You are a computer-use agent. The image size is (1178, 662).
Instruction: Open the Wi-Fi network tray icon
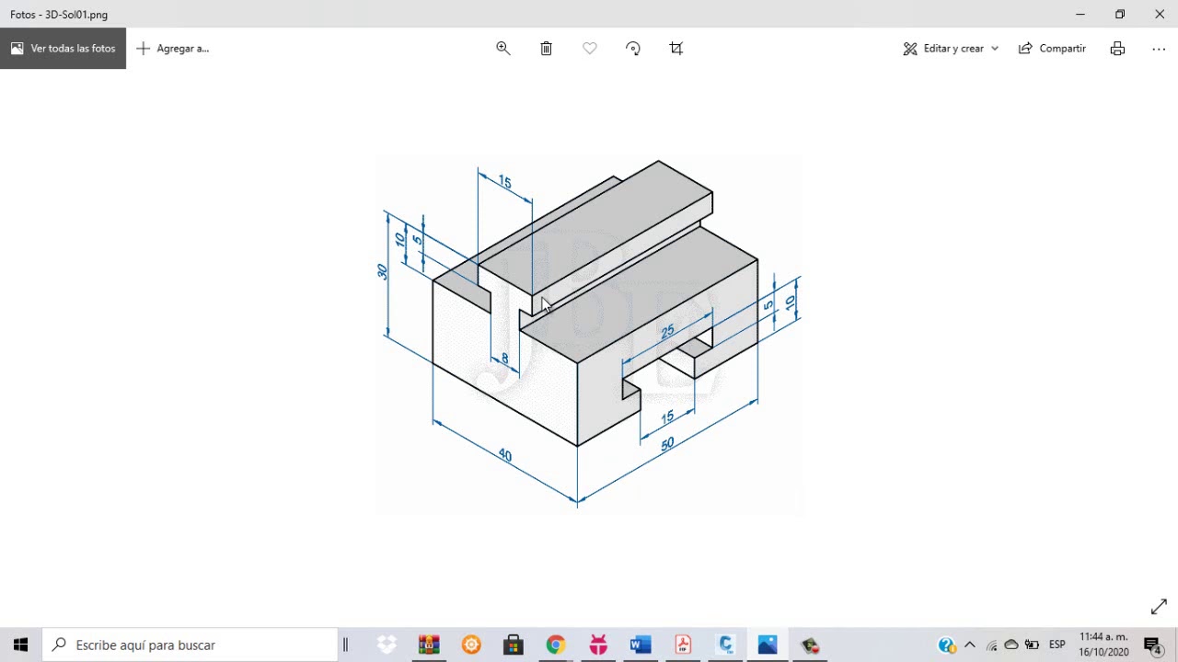991,645
